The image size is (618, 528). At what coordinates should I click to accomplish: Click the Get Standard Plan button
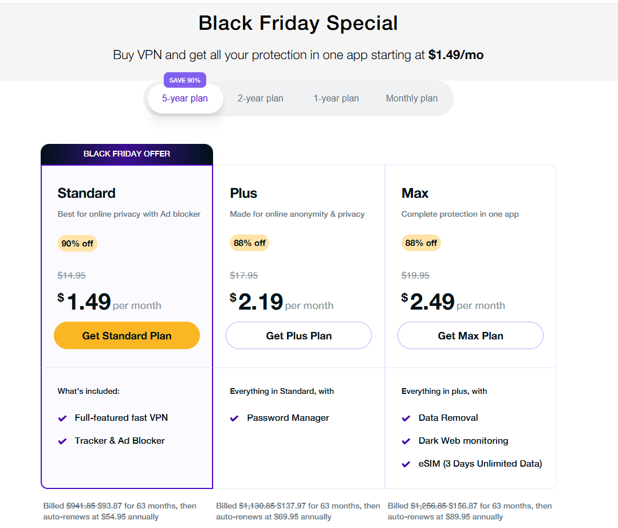point(127,336)
